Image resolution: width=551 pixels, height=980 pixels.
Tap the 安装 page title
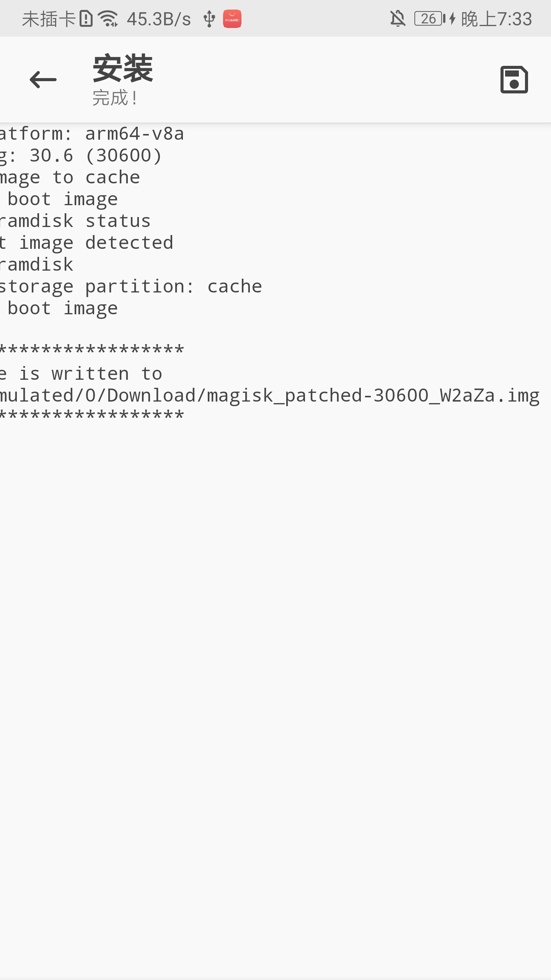coord(123,69)
